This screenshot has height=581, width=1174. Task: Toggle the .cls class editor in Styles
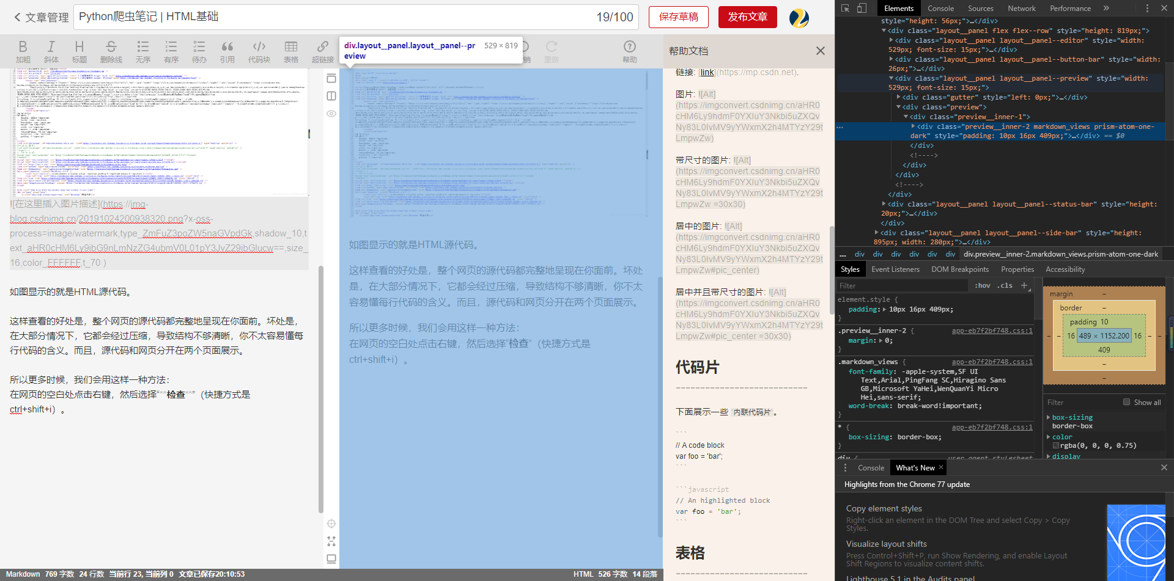1004,285
